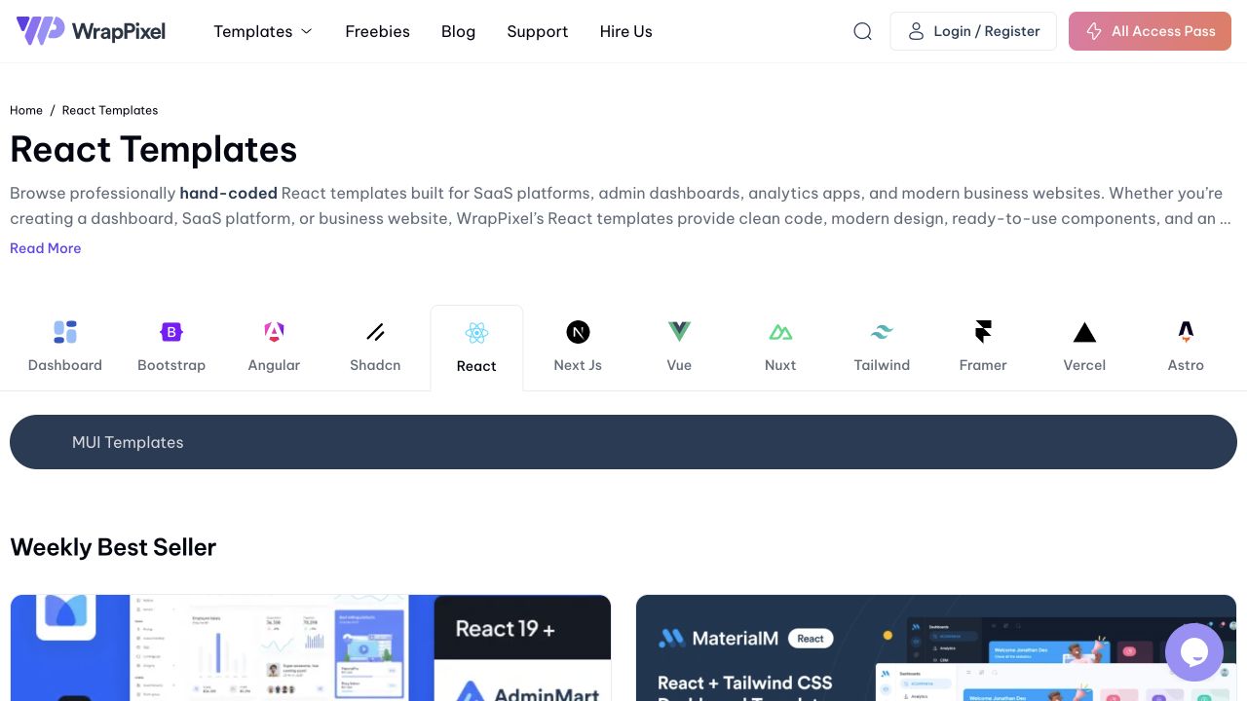
Task: Open the MUI Templates pill
Action: click(x=623, y=442)
